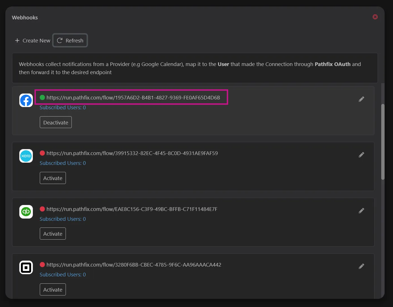This screenshot has width=393, height=307.
Task: Open Subscribed Users link for Square webhook
Action: pos(63,275)
